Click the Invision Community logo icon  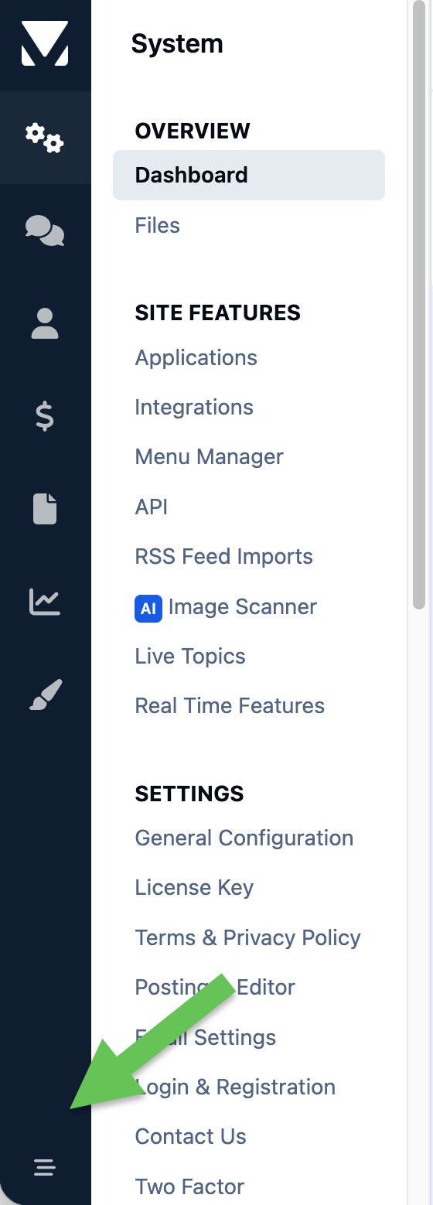click(45, 43)
